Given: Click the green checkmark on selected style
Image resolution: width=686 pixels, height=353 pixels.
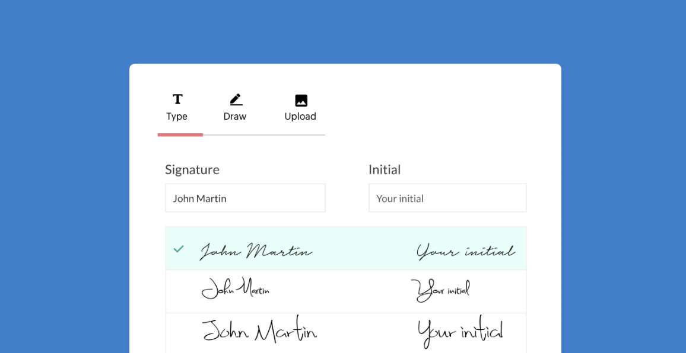Looking at the screenshot, I should tap(179, 249).
